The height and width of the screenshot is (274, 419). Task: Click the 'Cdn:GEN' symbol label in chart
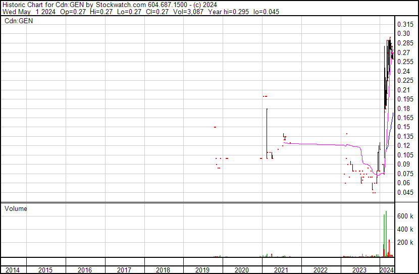coord(19,21)
